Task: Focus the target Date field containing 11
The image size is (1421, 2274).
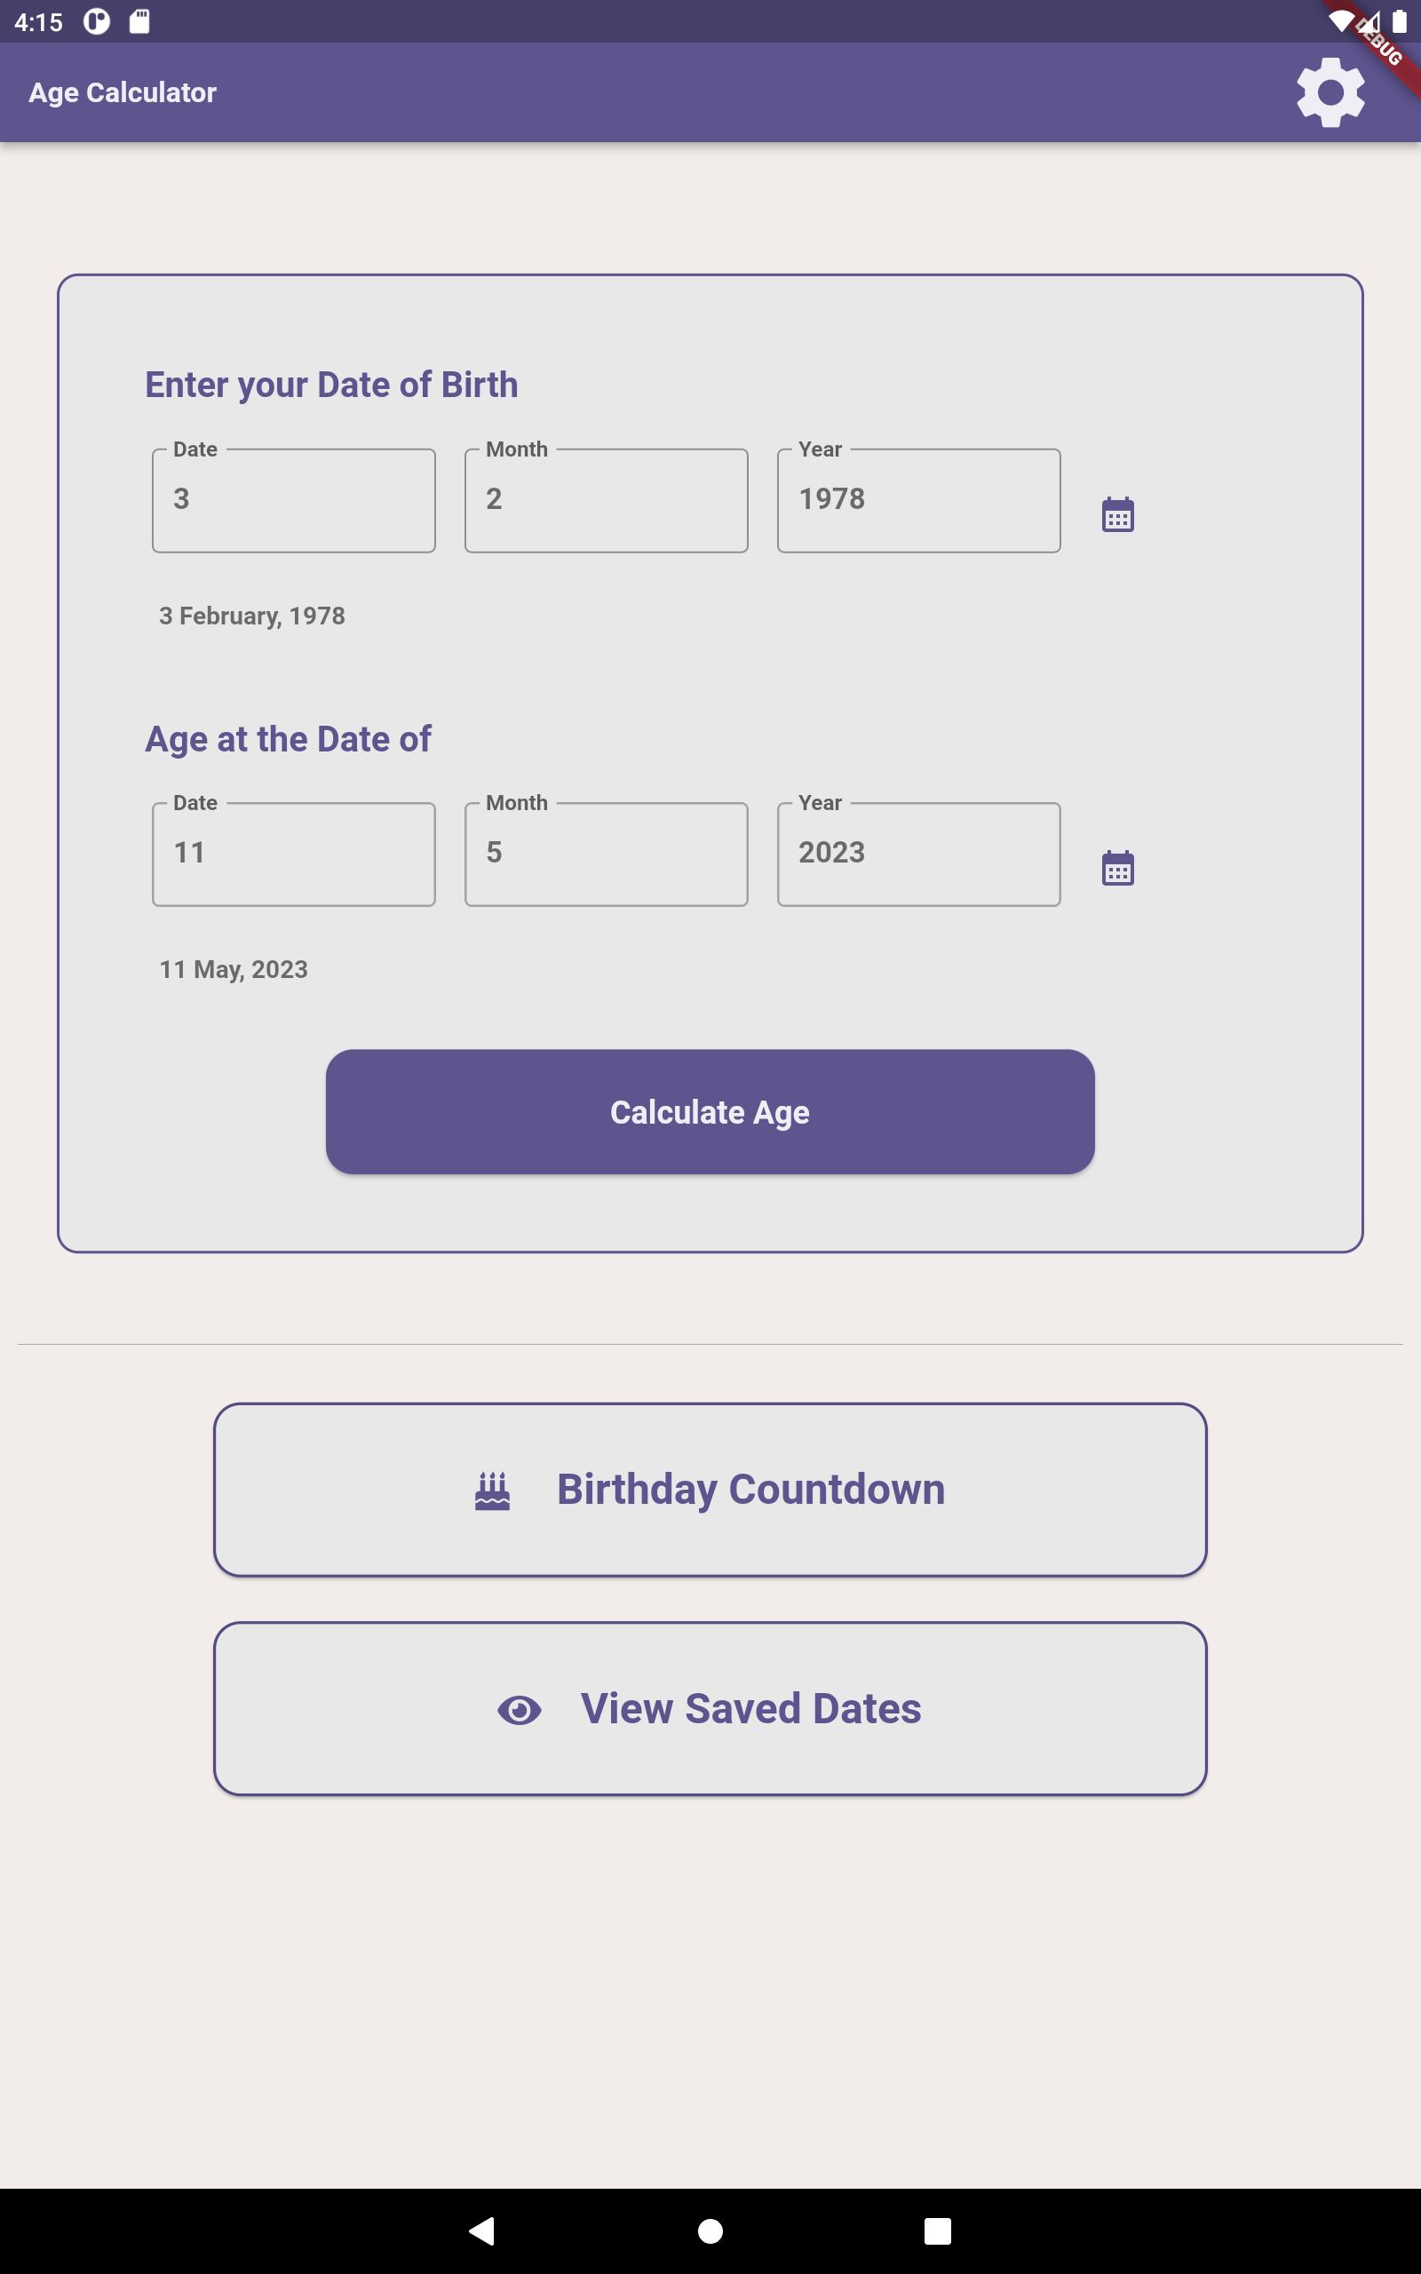Action: click(294, 855)
